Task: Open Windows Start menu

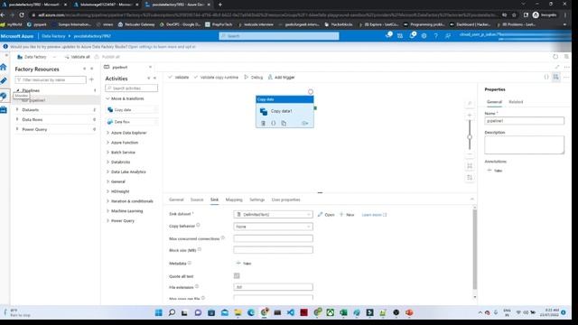Action: click(159, 312)
